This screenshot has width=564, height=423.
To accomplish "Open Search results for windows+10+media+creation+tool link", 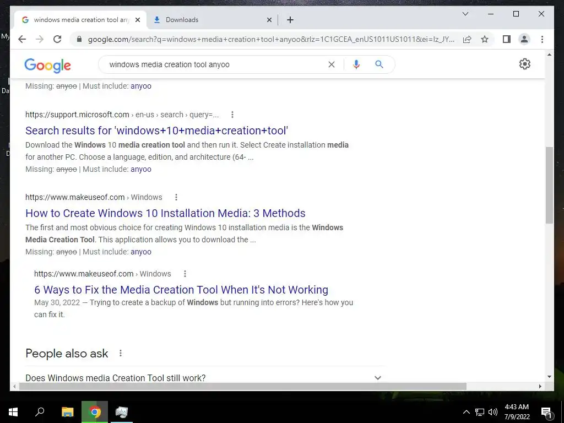I will click(156, 131).
